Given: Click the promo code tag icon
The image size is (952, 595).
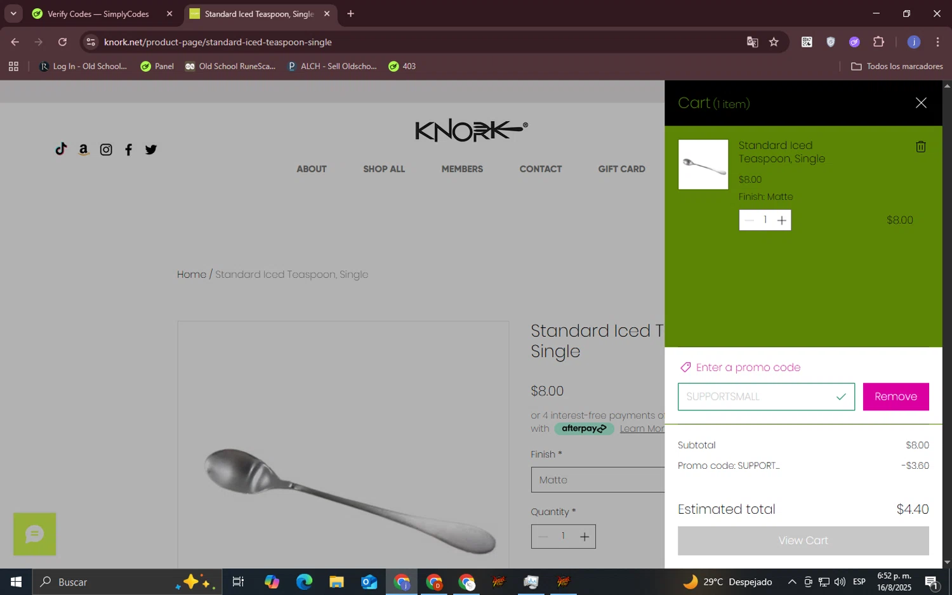Looking at the screenshot, I should (x=685, y=367).
